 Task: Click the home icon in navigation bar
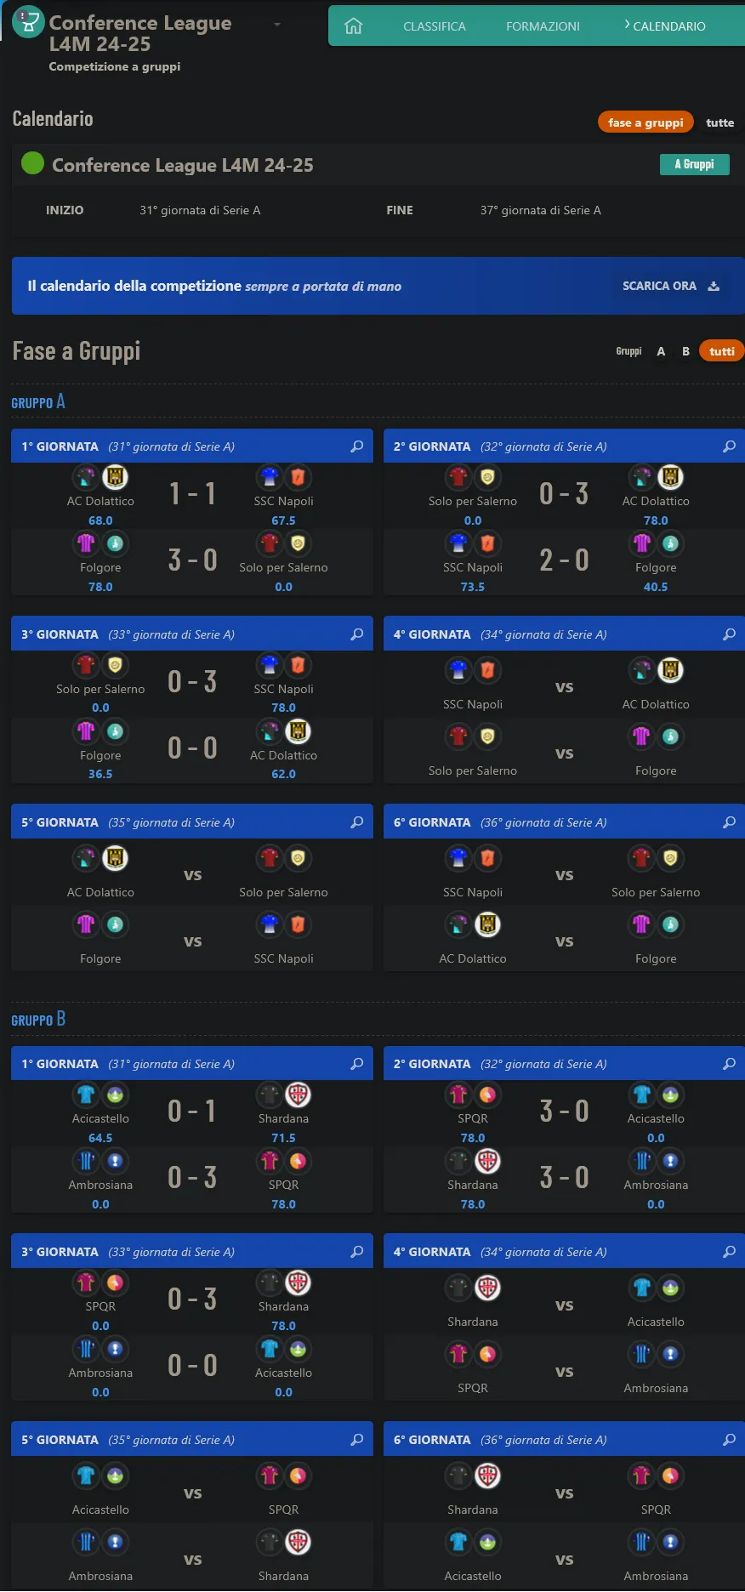pyautogui.click(x=353, y=26)
